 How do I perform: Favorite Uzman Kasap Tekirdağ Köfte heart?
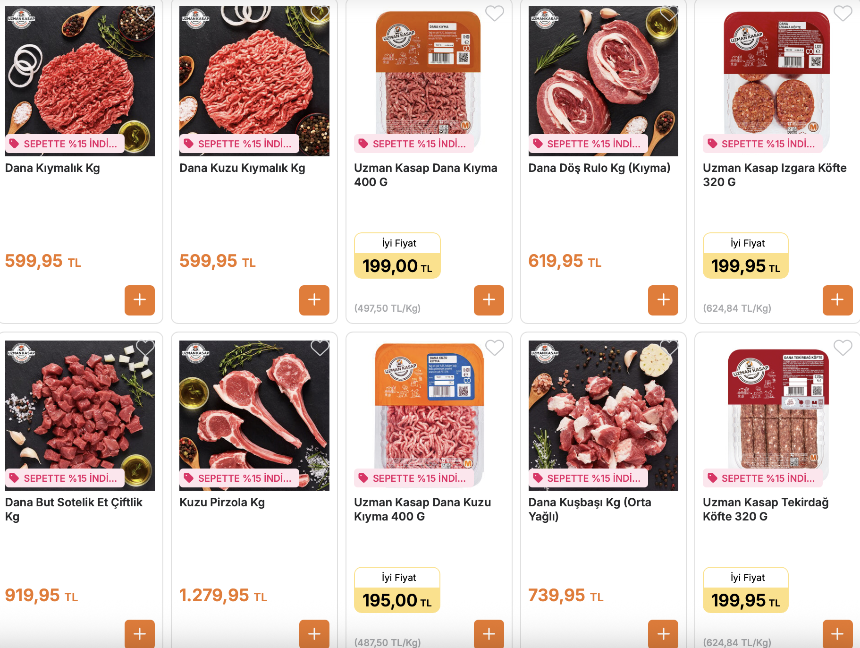[x=843, y=348]
